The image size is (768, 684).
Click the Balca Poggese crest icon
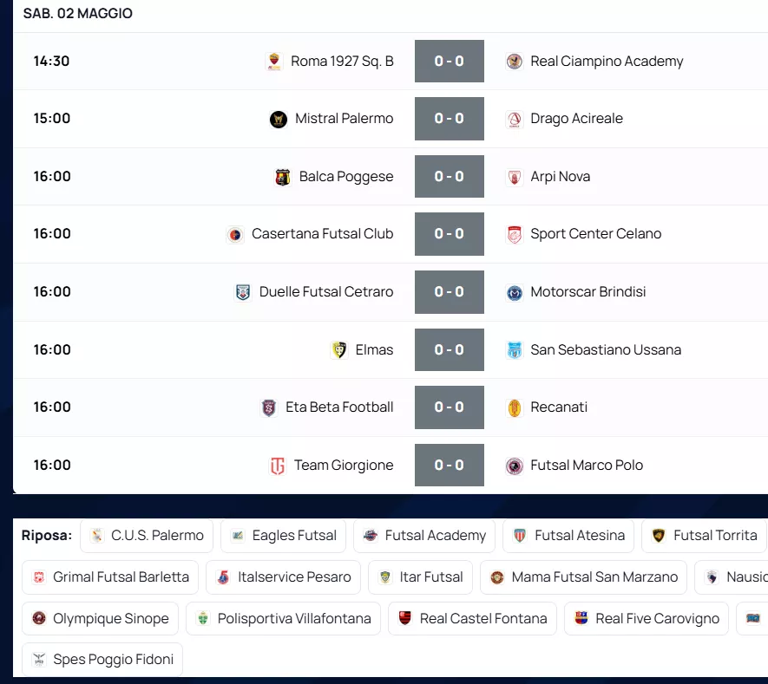(283, 177)
